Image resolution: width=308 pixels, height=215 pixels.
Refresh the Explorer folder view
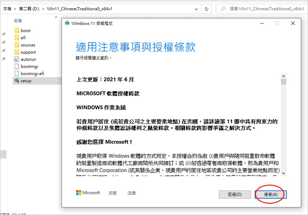pos(207,9)
